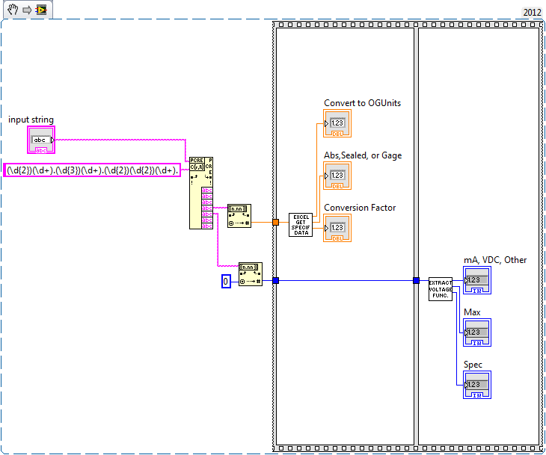Click the LabVIEW VI snippet icon
546x455 pixels.
pyautogui.click(x=41, y=10)
